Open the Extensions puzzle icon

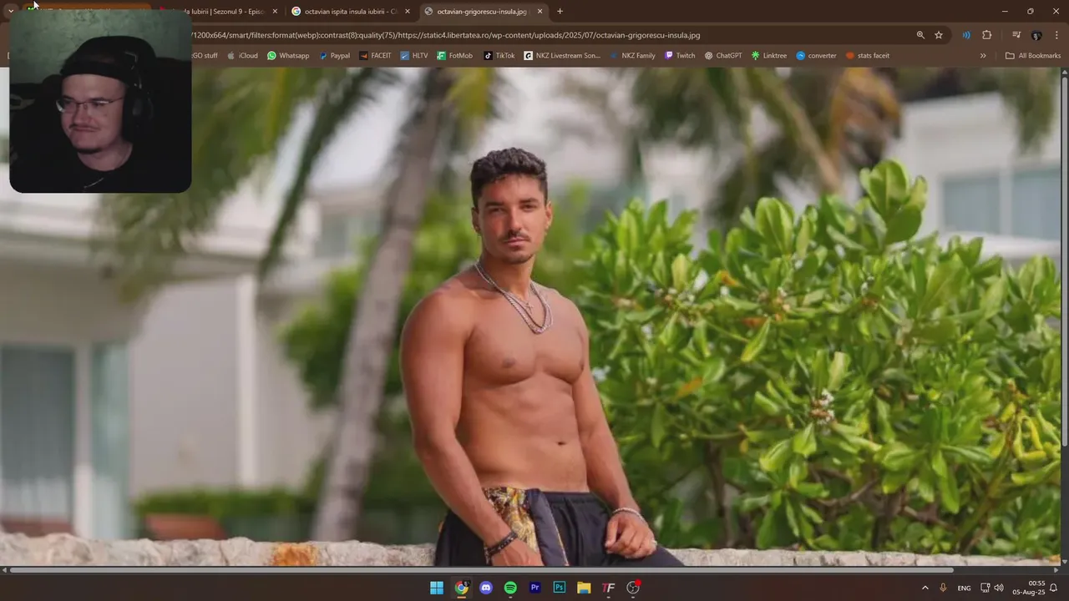point(987,35)
